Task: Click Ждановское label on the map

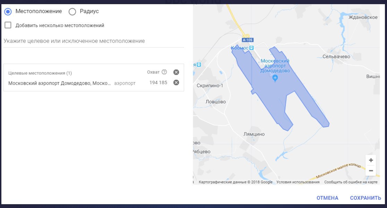Action: [x=363, y=17]
